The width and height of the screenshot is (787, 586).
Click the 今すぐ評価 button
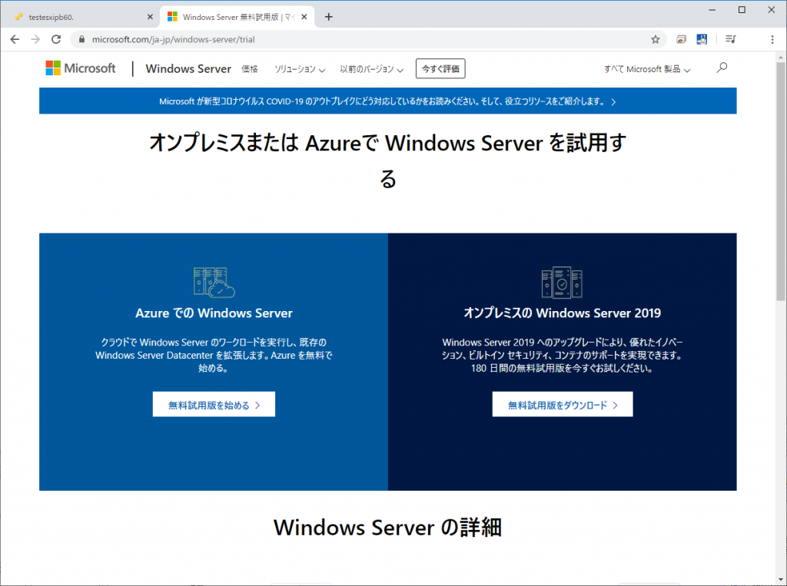[440, 68]
